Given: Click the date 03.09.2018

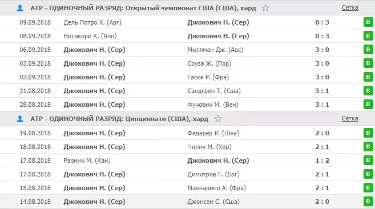Looking at the screenshot, I should tap(35, 63).
